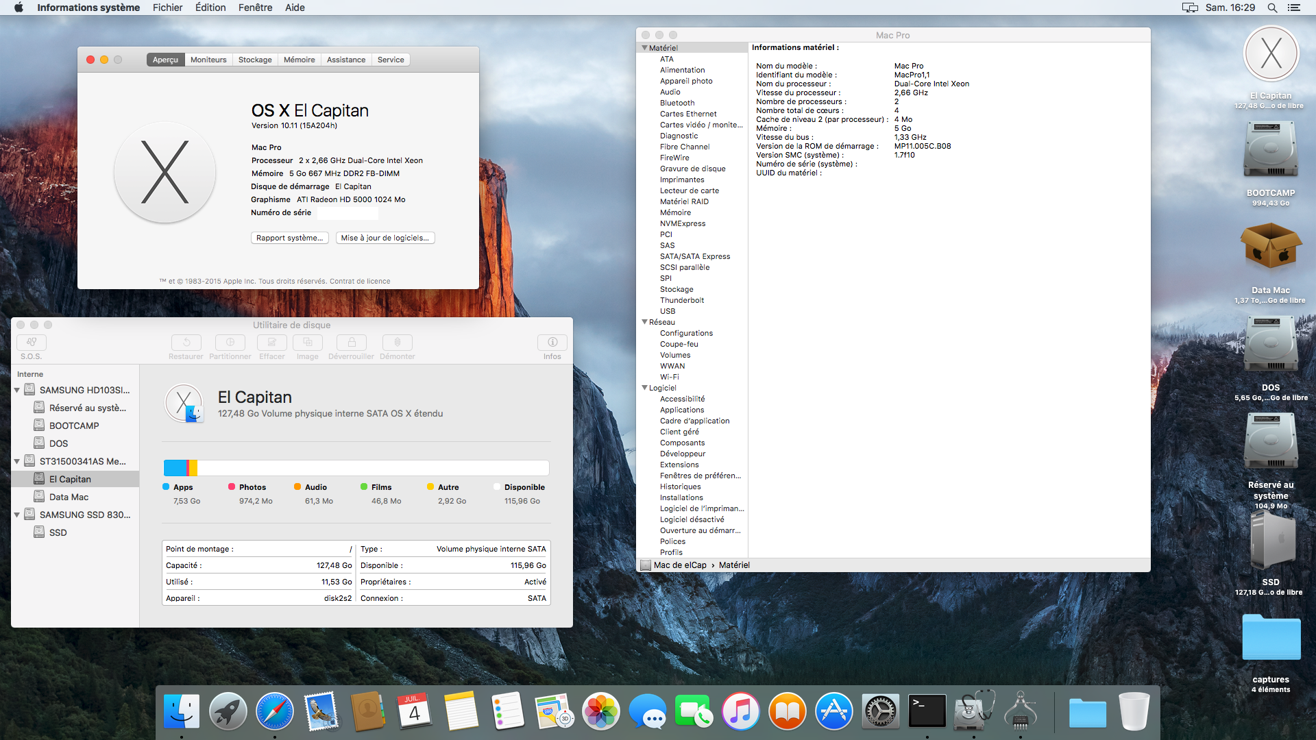Open Messages in the Dock

click(x=648, y=711)
